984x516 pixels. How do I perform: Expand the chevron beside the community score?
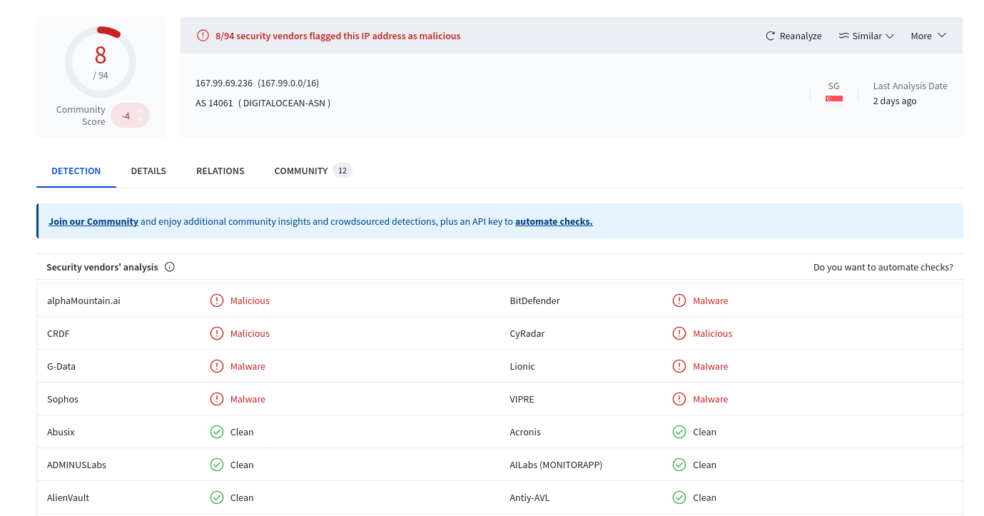click(x=140, y=115)
